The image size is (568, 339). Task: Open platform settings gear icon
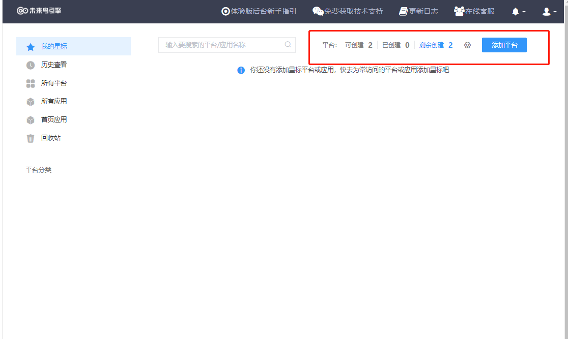pyautogui.click(x=467, y=45)
